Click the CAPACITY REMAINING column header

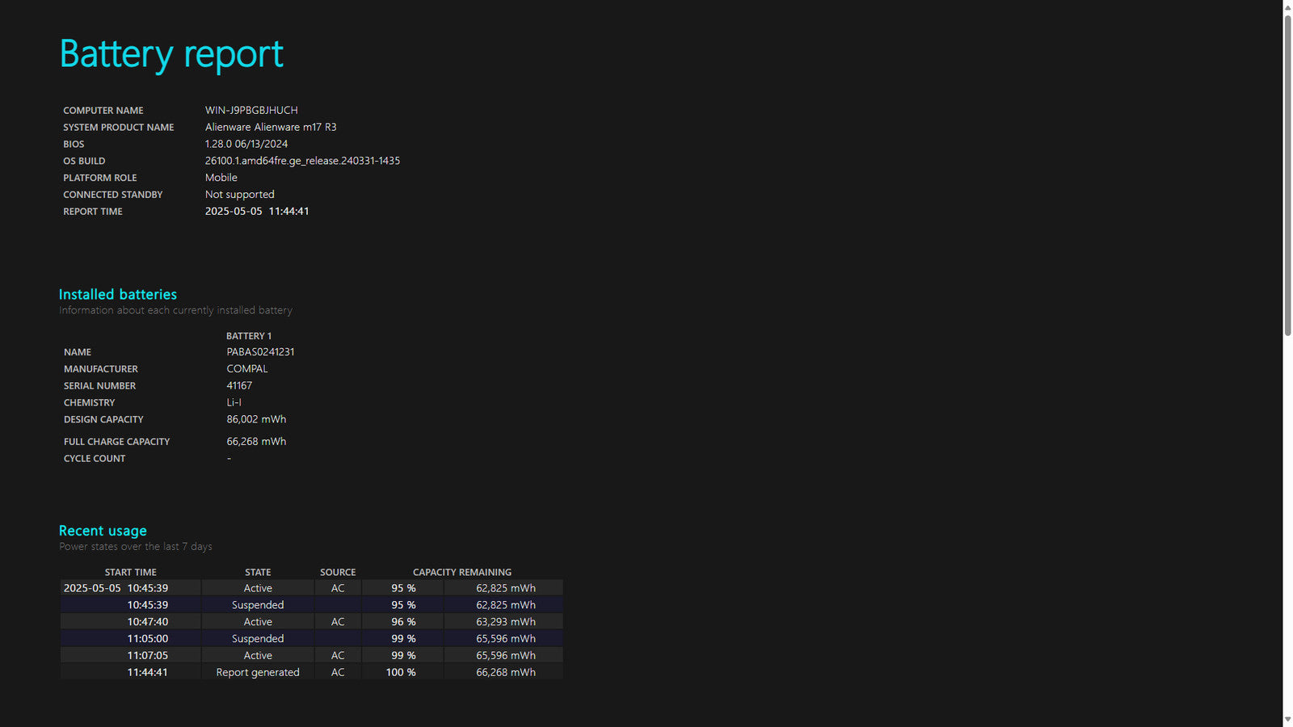[462, 572]
